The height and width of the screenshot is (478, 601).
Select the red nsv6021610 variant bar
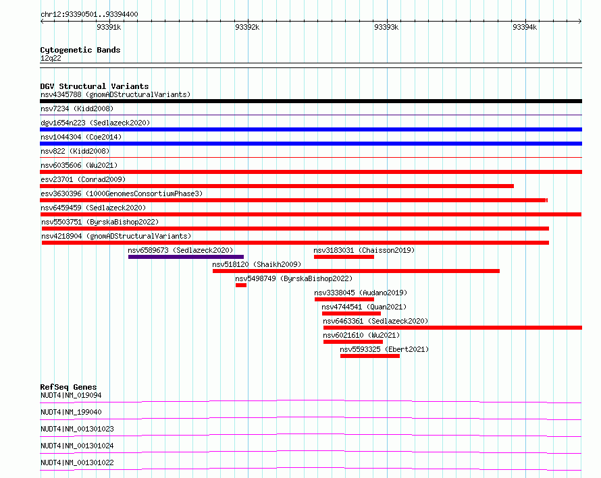tap(353, 342)
